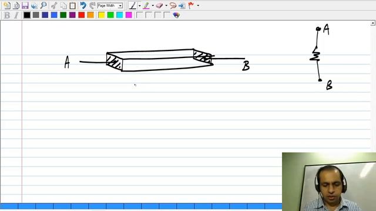Viewport: 376px width, 211px height.
Task: Click the Copy icon
Action: (x=63, y=5)
